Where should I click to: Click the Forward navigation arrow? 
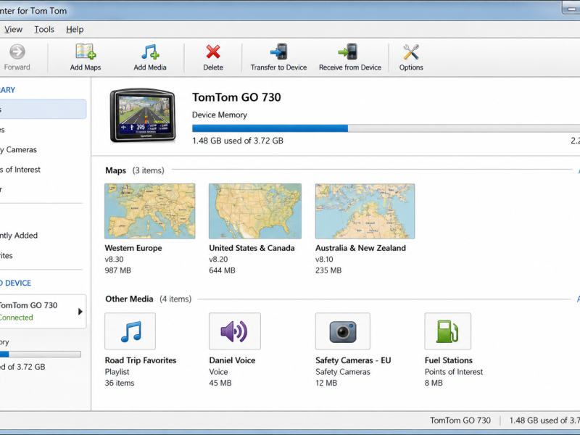[x=17, y=51]
